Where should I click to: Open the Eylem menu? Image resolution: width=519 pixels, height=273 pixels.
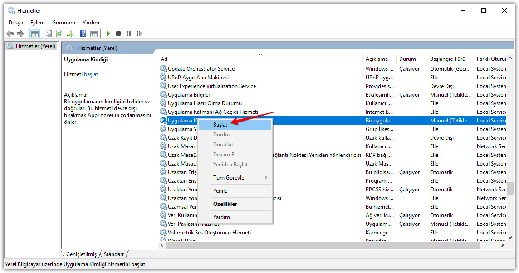click(38, 22)
